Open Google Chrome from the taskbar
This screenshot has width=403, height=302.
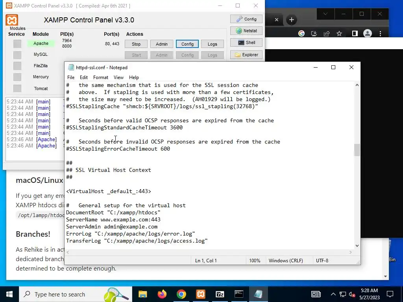pos(181,294)
